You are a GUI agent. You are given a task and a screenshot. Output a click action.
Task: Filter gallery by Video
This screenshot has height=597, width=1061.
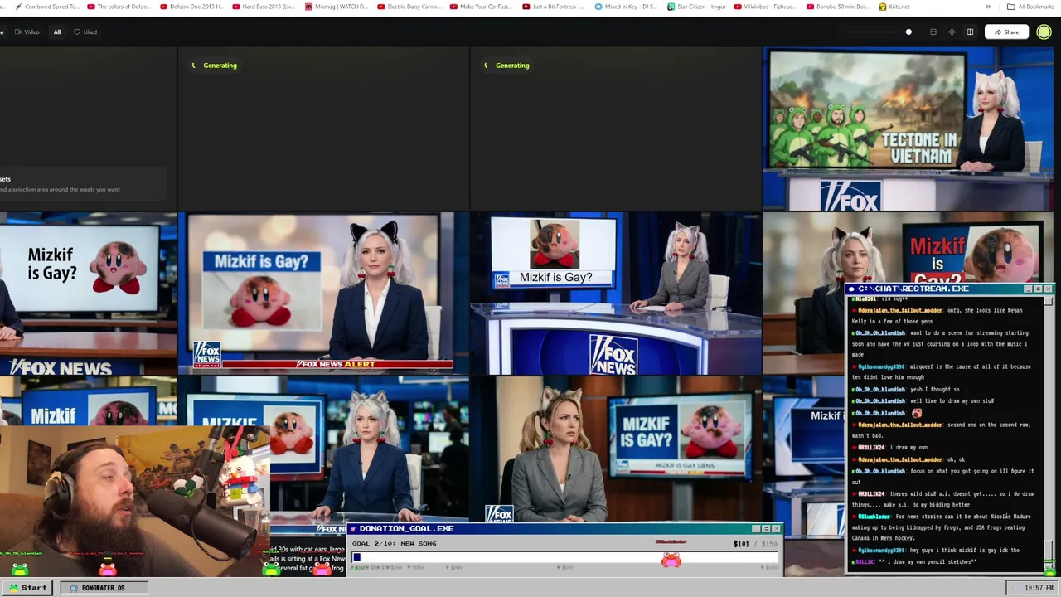27,32
